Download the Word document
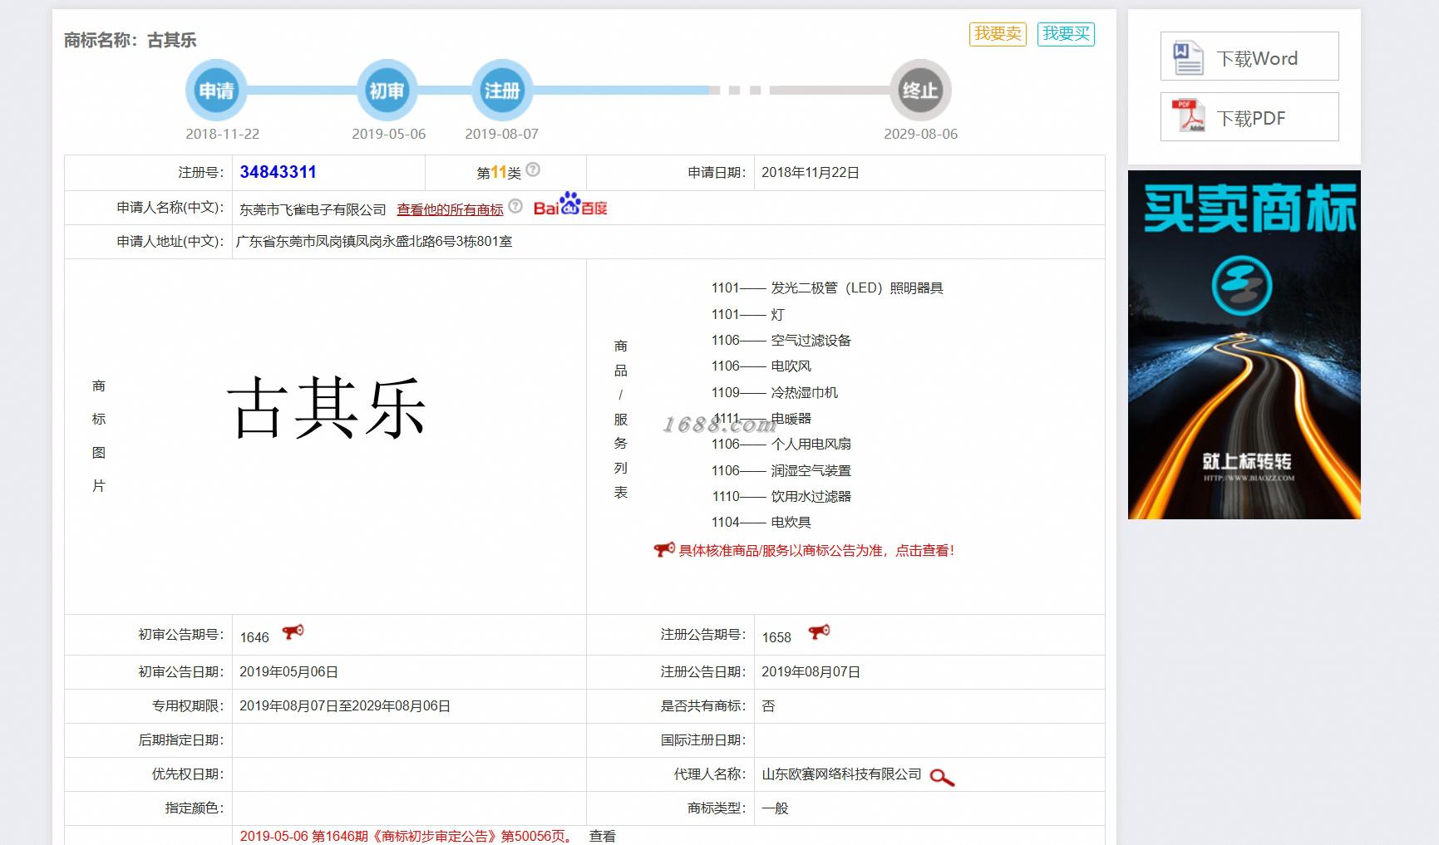This screenshot has height=845, width=1439. (1249, 56)
